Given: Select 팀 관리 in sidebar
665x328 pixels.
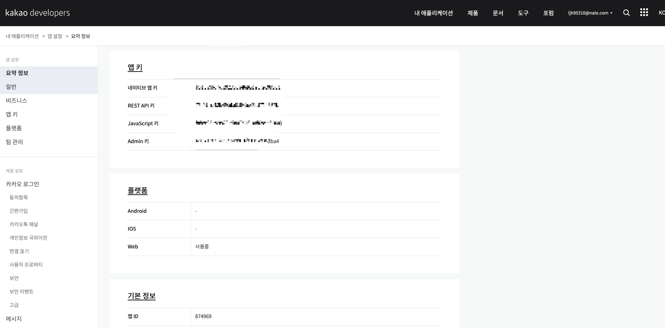Looking at the screenshot, I should pos(49,142).
